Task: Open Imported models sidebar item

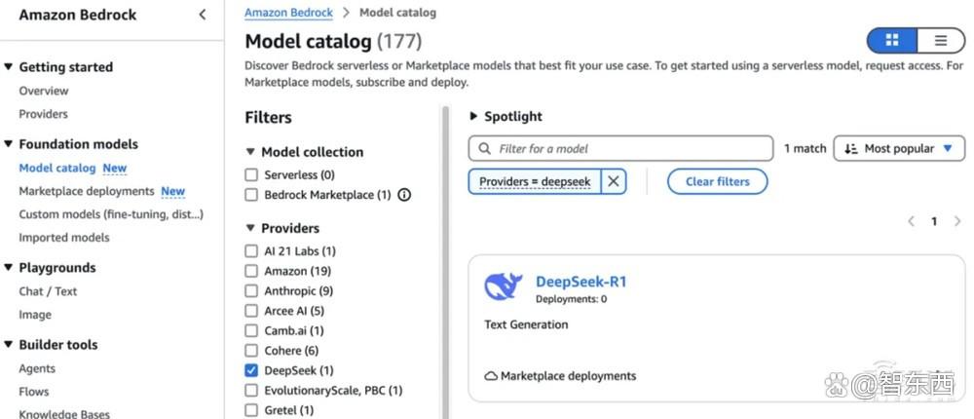Action: click(x=64, y=238)
